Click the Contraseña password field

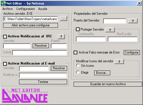point(91,39)
